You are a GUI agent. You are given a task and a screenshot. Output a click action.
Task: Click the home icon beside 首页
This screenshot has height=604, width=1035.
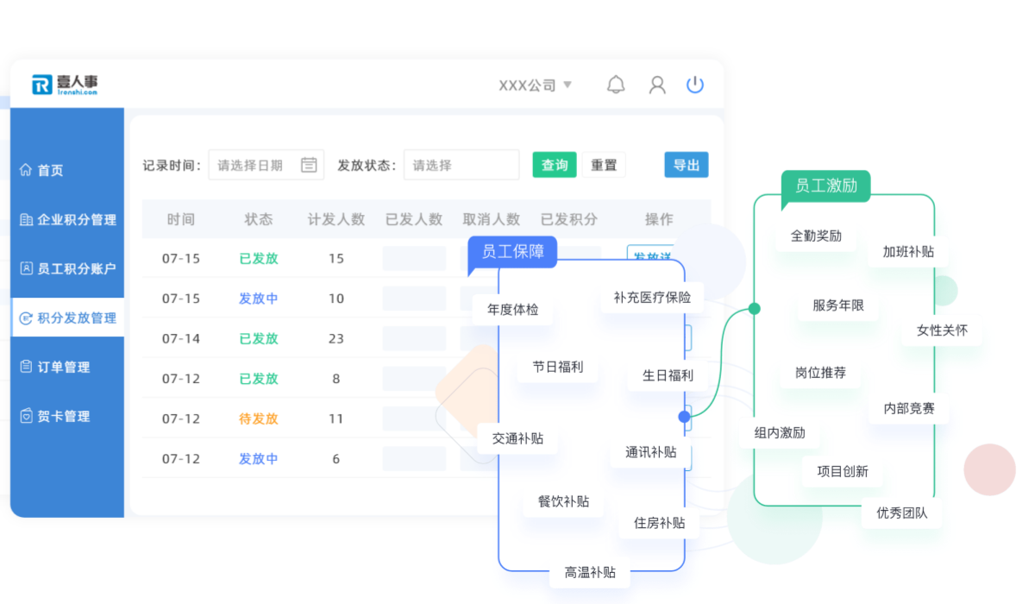click(x=26, y=170)
